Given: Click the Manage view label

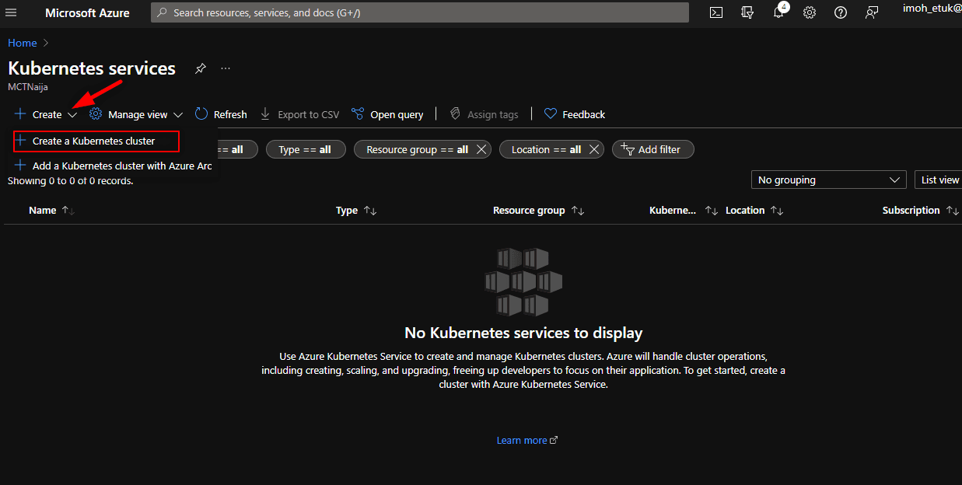Looking at the screenshot, I should (138, 114).
